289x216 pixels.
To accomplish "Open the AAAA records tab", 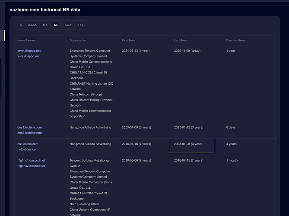I will click(x=32, y=25).
